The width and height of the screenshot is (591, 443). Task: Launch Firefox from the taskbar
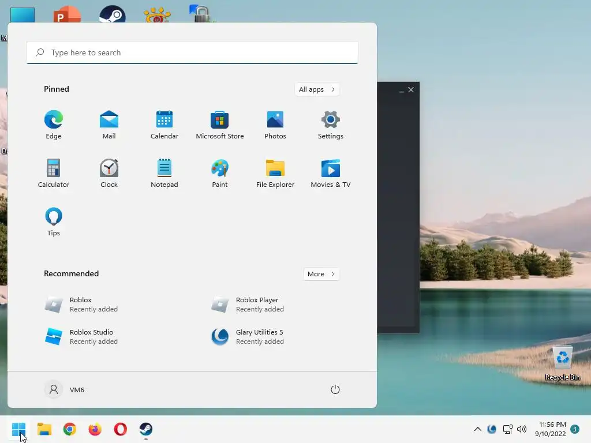click(95, 429)
